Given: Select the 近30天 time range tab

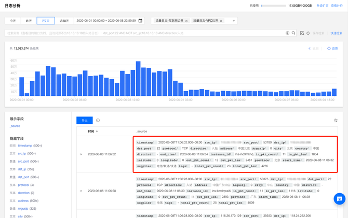Looking at the screenshot, I should click(64, 21).
